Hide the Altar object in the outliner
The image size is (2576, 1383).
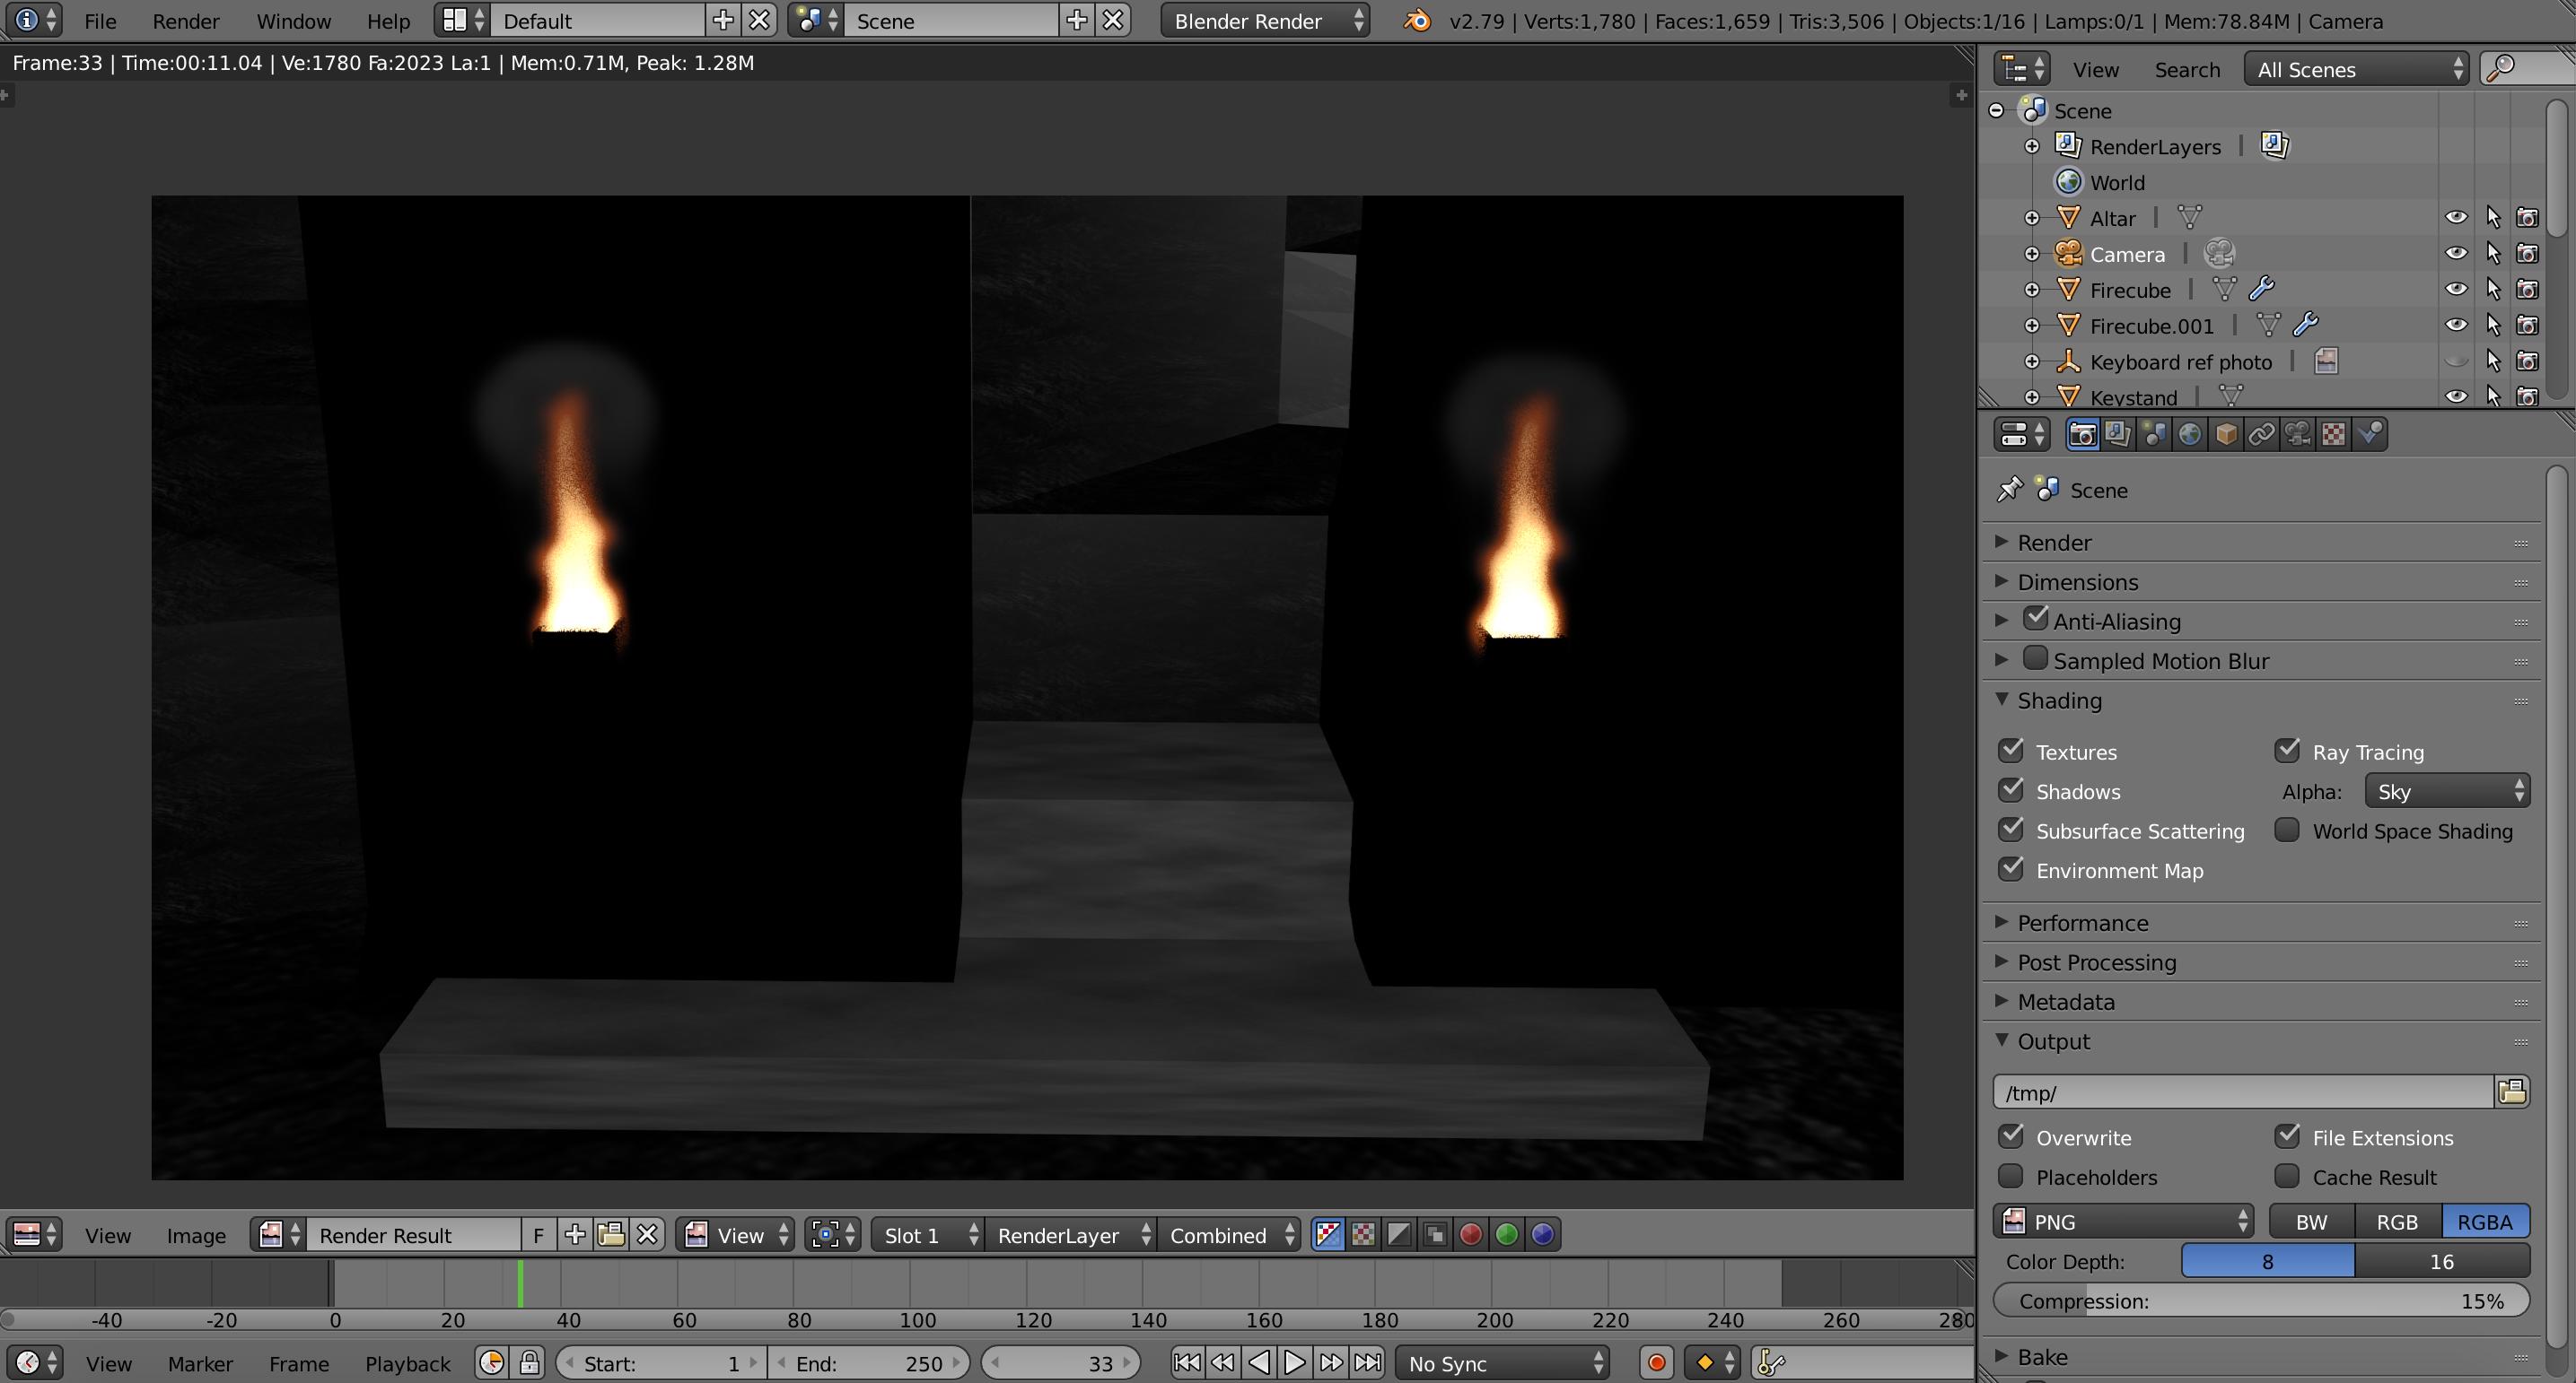coord(2456,217)
